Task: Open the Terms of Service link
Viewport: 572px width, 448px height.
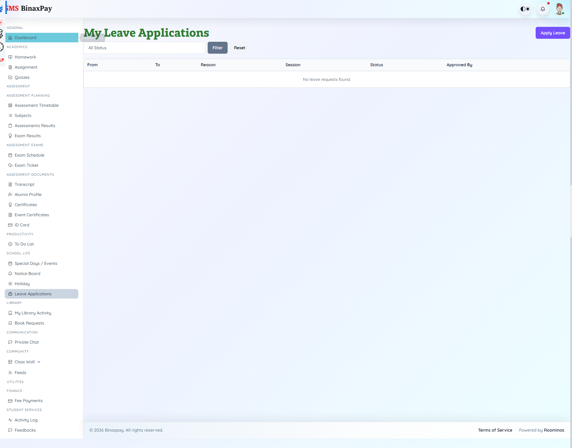Action: tap(495, 430)
